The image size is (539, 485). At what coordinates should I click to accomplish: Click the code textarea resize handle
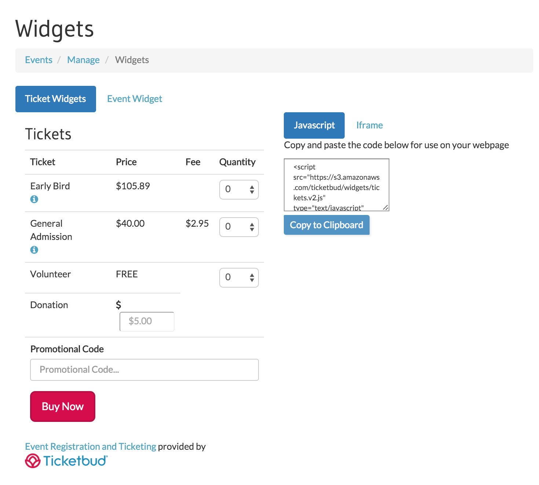pos(385,208)
